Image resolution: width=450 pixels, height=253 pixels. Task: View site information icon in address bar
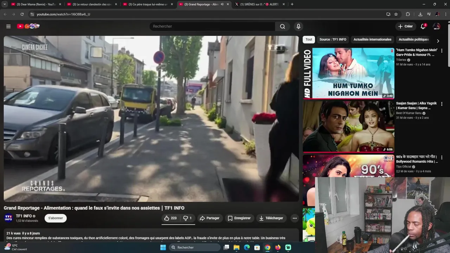32,14
